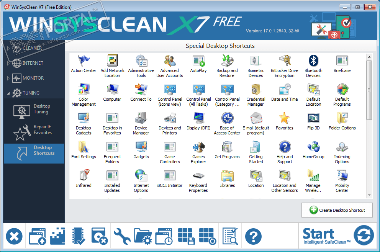380x252 pixels.
Task: Select the Connect To shortcut
Action: pyautogui.click(x=141, y=92)
